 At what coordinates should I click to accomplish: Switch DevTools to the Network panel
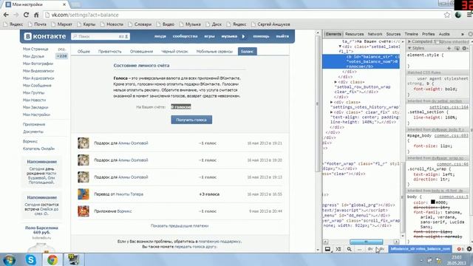[x=375, y=34]
